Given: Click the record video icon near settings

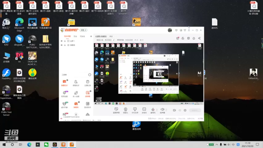Looking at the screenshot, I should (x=175, y=110).
